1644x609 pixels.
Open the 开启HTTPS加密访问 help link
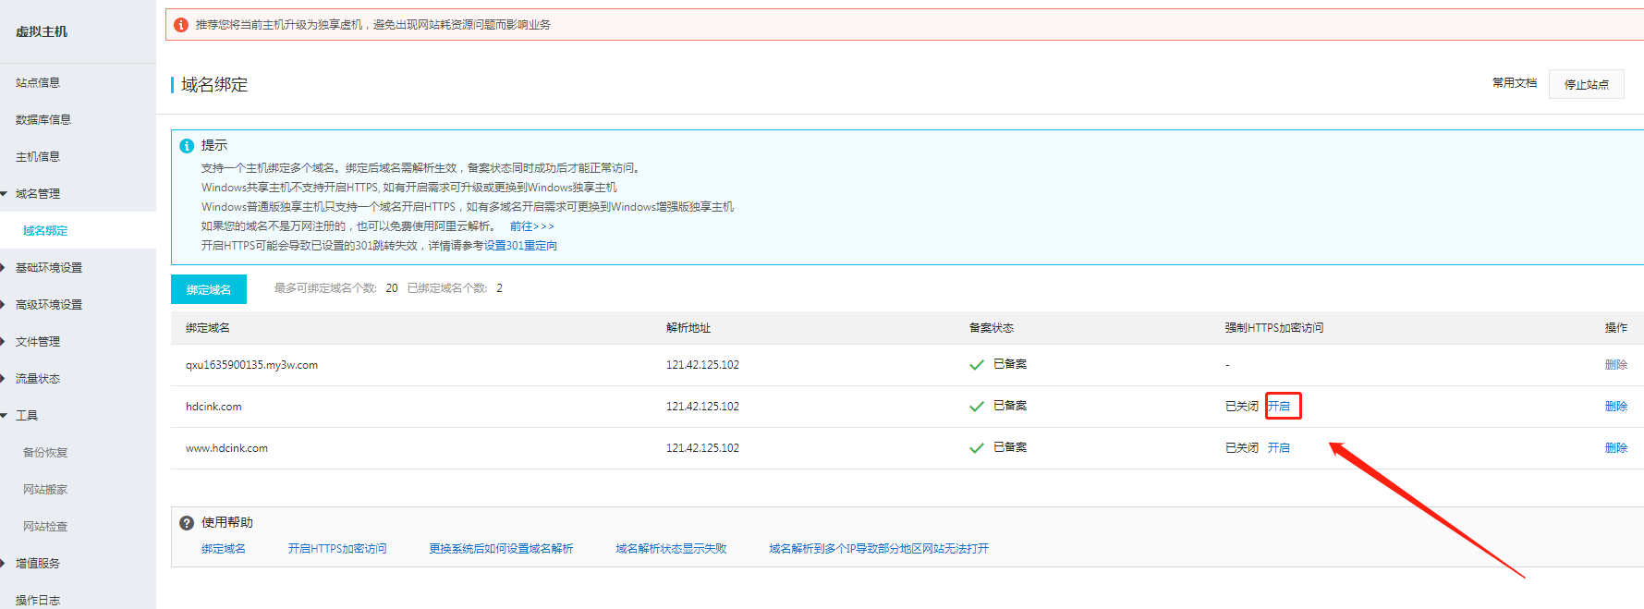(337, 549)
